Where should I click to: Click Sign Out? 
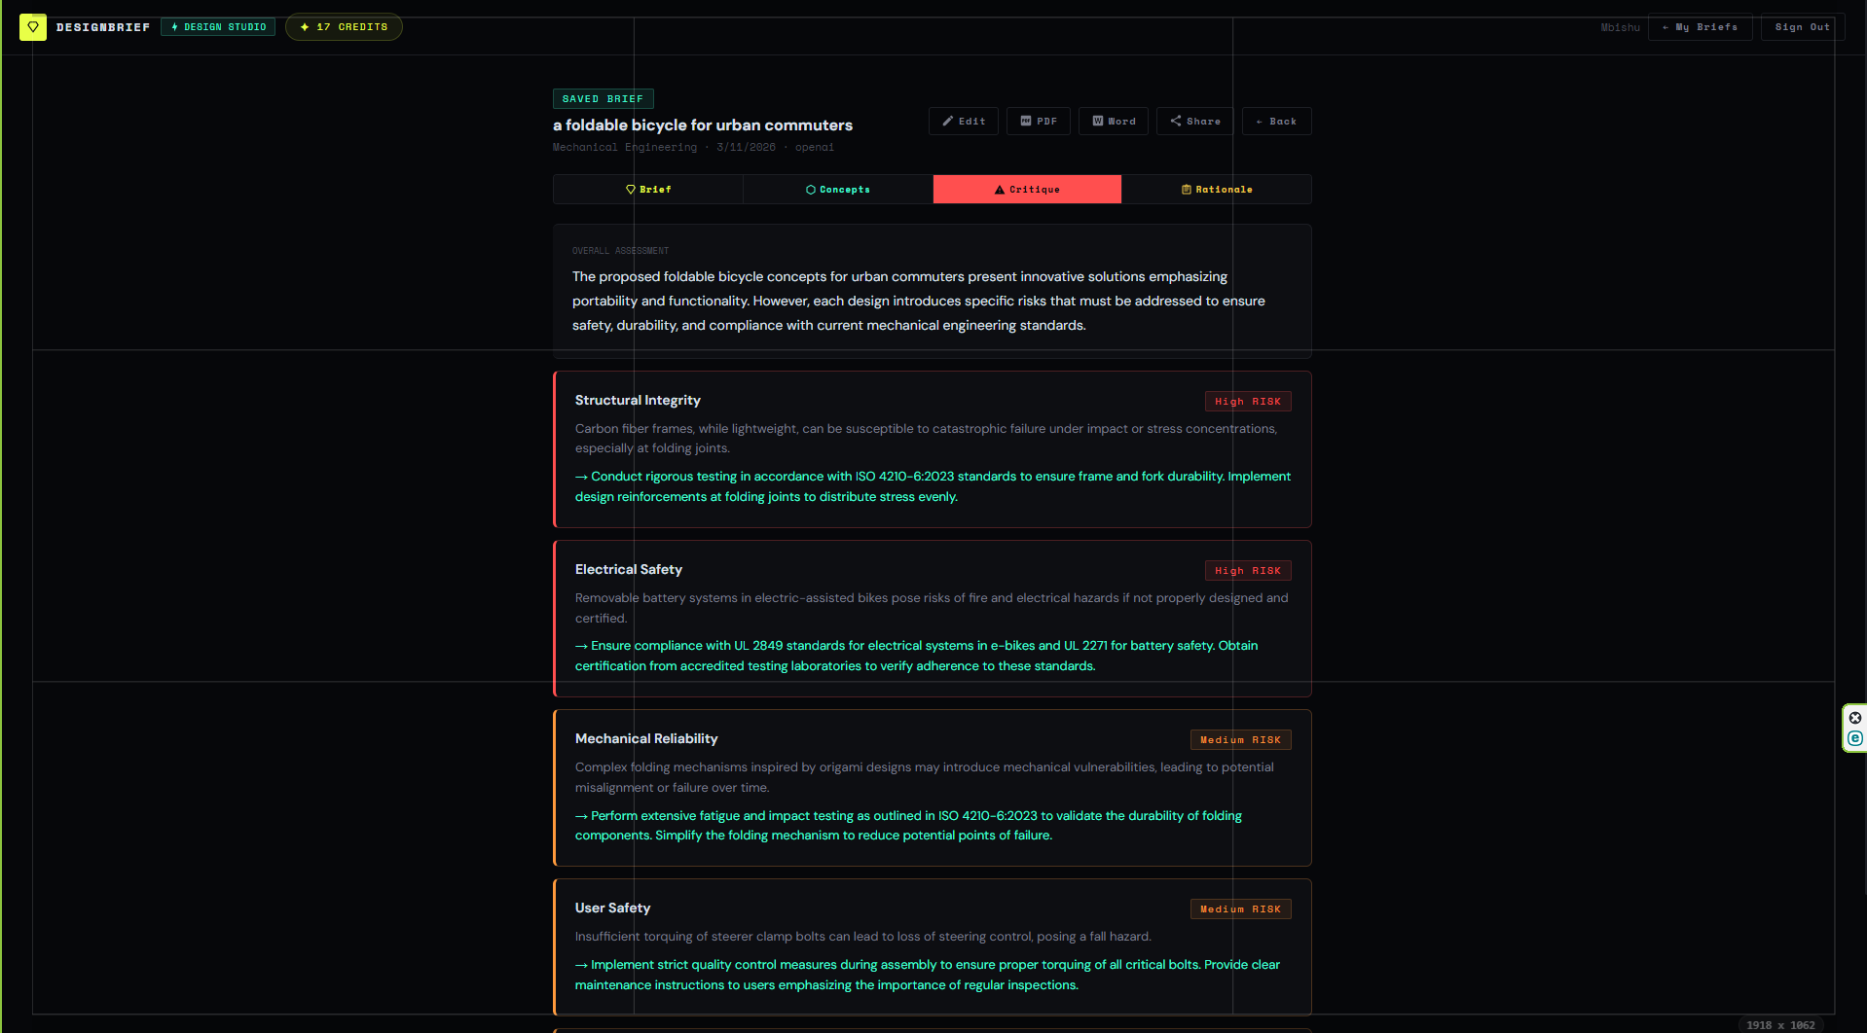pos(1802,27)
